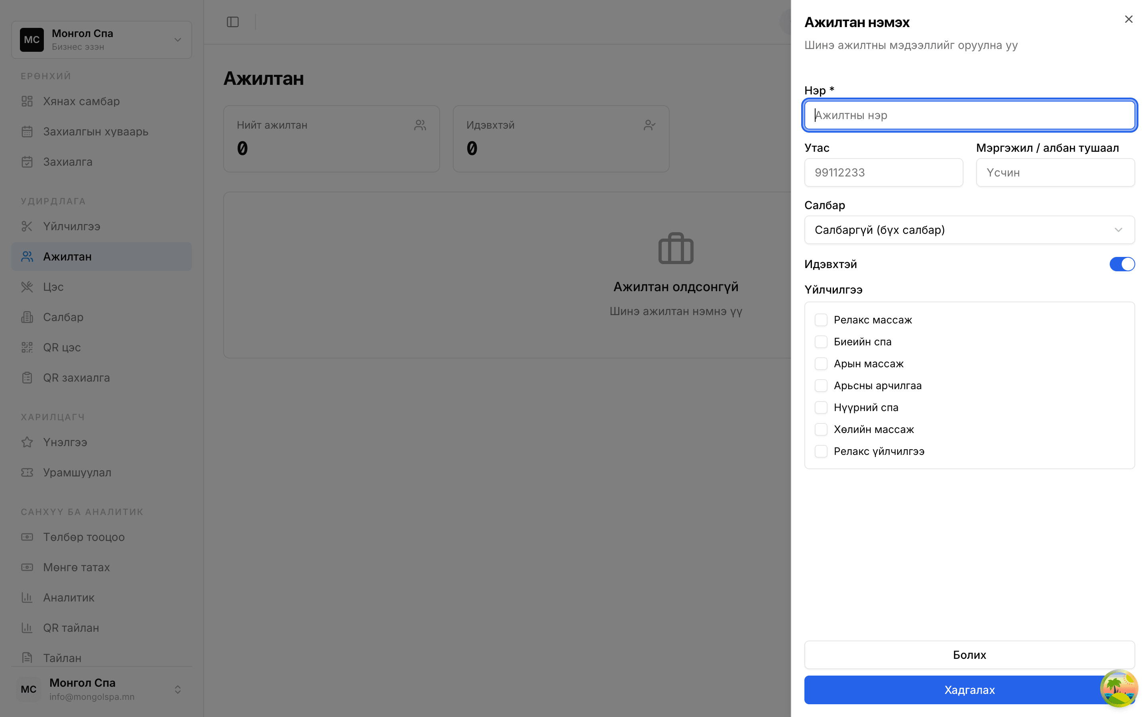Toggle the Идэвхтэй switch off
The width and height of the screenshot is (1148, 717).
pyautogui.click(x=1122, y=264)
